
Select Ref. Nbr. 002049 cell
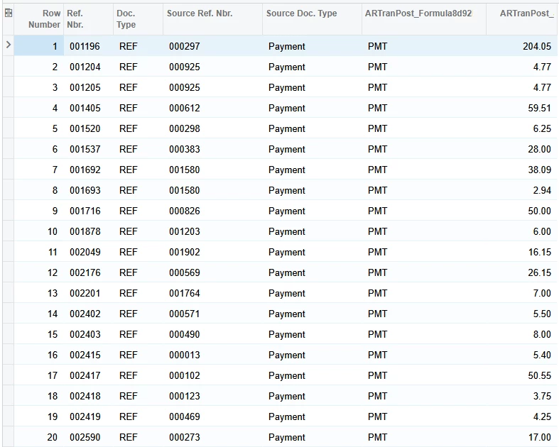tap(88, 252)
